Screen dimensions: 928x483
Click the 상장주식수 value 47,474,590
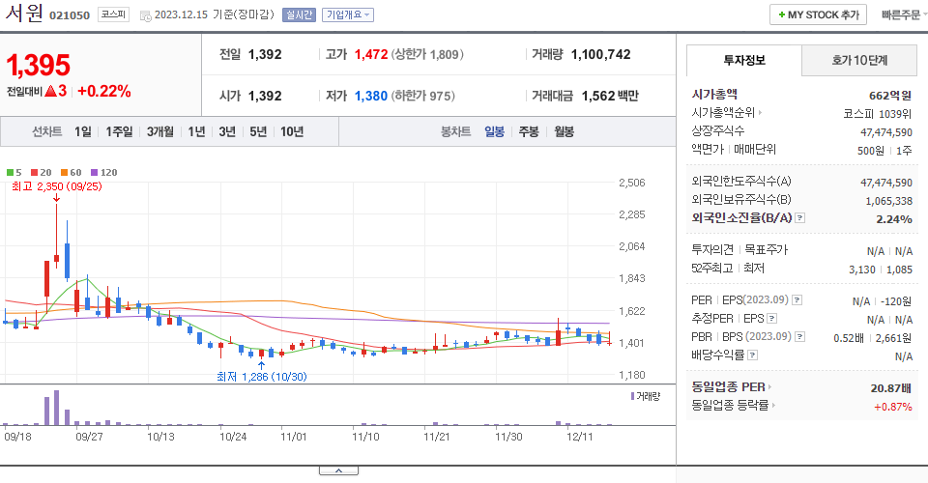(x=886, y=132)
